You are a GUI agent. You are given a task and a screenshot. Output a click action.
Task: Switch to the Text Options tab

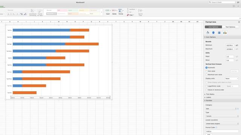pyautogui.click(x=230, y=27)
